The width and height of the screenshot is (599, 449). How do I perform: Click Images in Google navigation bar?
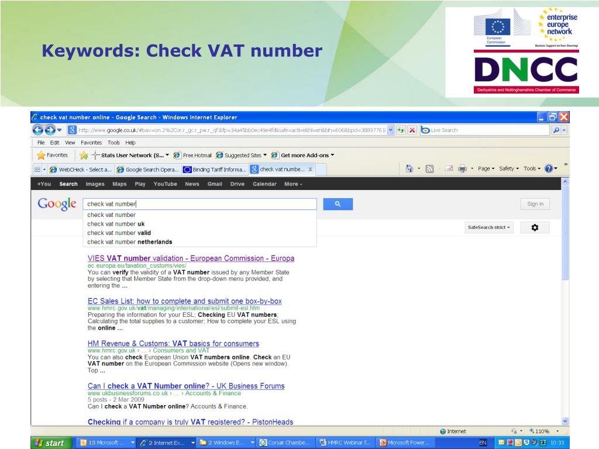(95, 184)
